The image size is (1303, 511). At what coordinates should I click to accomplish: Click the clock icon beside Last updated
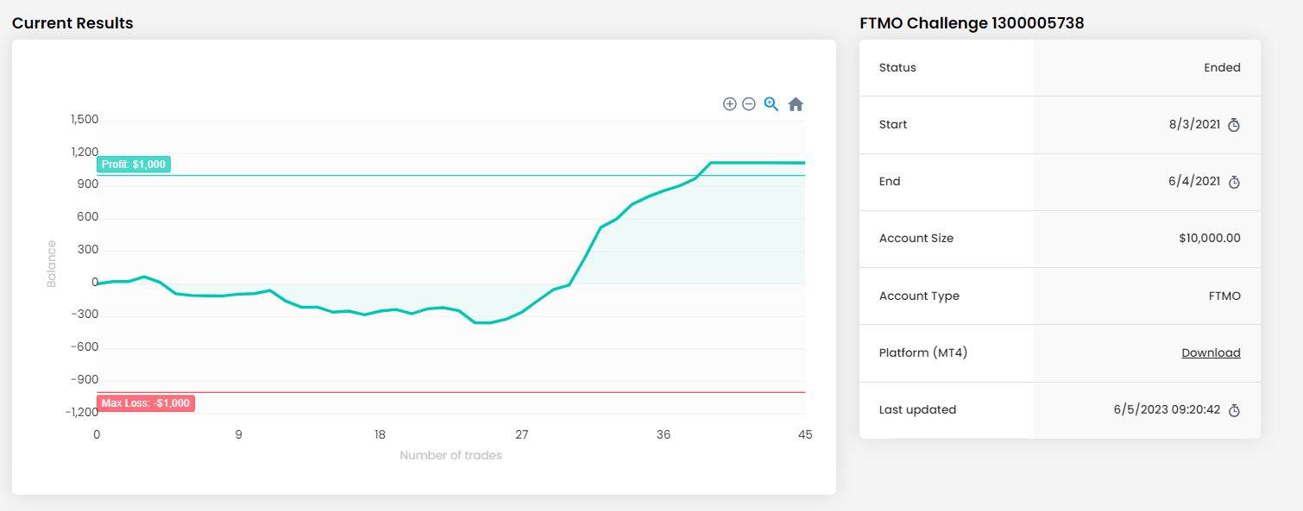[1234, 410]
